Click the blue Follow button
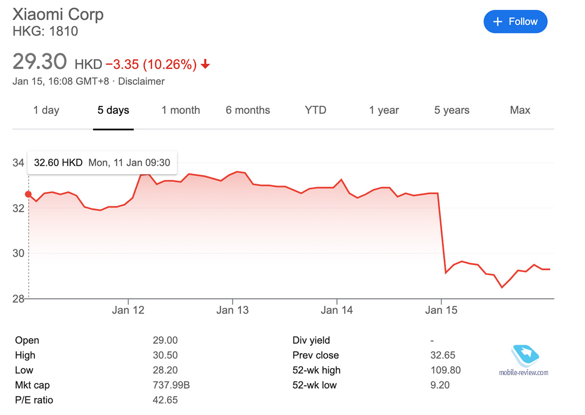Image resolution: width=585 pixels, height=415 pixels. click(x=515, y=22)
